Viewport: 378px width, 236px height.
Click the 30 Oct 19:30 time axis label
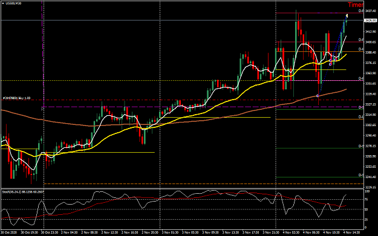pyautogui.click(x=29, y=232)
